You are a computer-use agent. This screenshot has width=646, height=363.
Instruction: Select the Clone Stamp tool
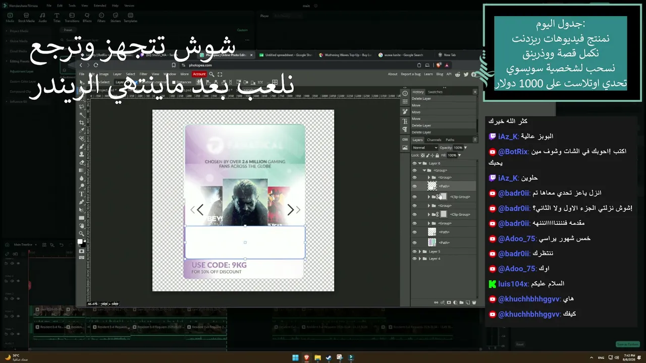pyautogui.click(x=82, y=155)
